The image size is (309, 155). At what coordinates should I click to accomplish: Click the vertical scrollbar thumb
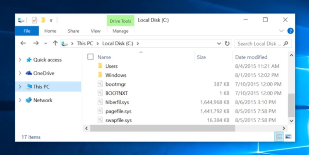[291, 105]
